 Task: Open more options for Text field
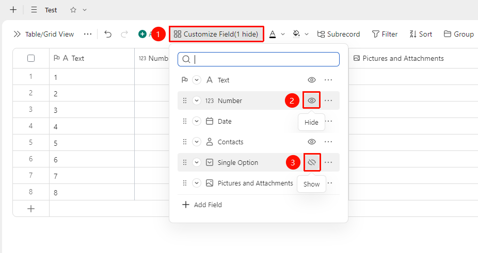click(328, 80)
